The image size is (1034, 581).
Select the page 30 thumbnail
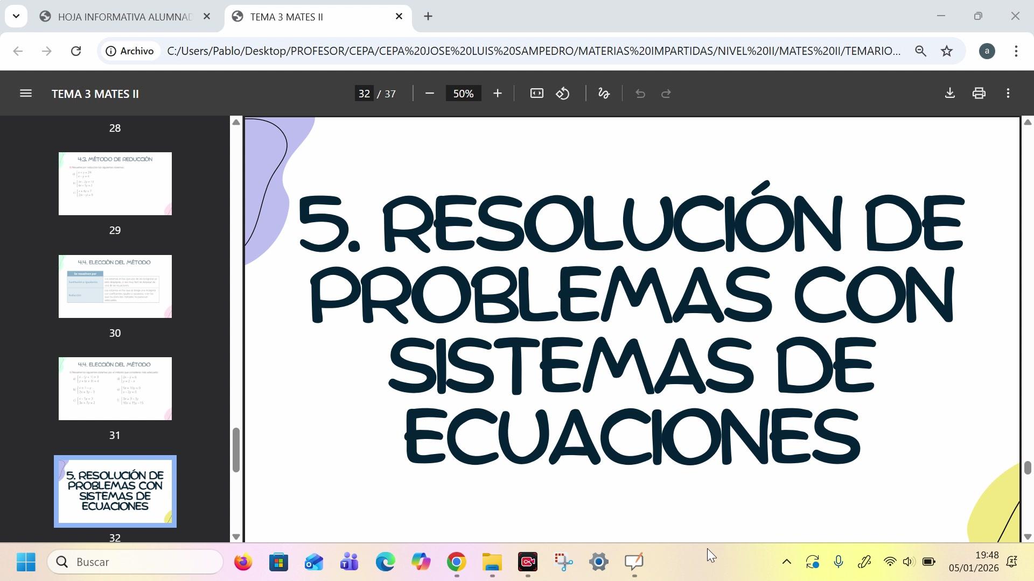115,286
